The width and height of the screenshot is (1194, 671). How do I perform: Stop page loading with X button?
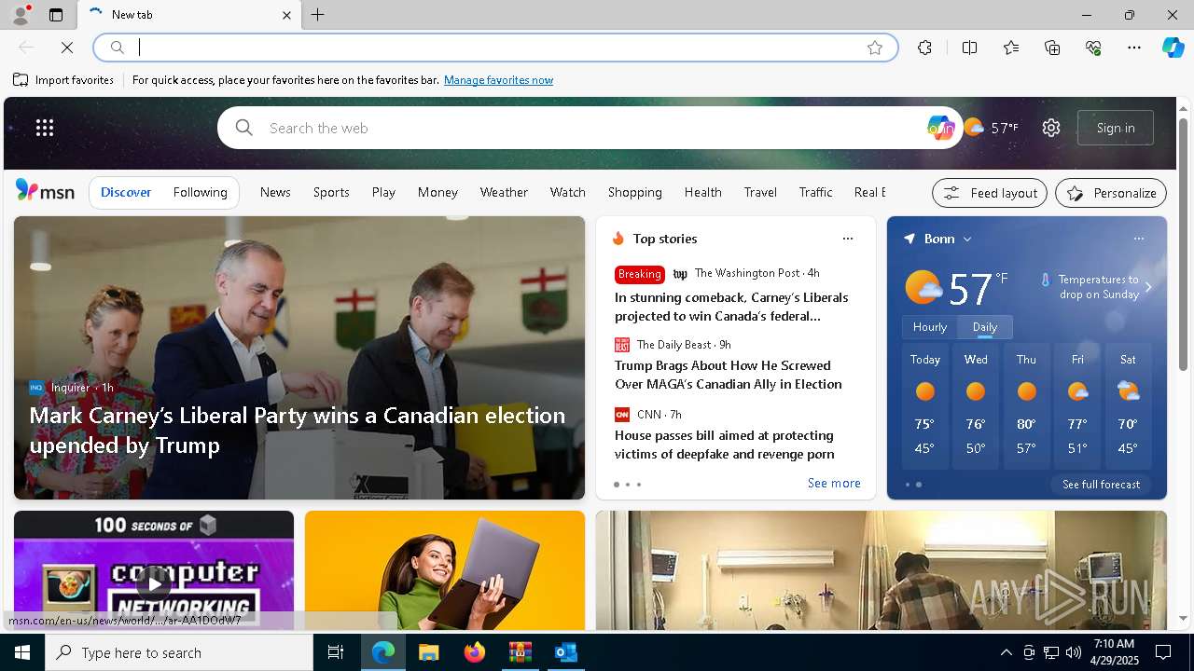point(67,48)
